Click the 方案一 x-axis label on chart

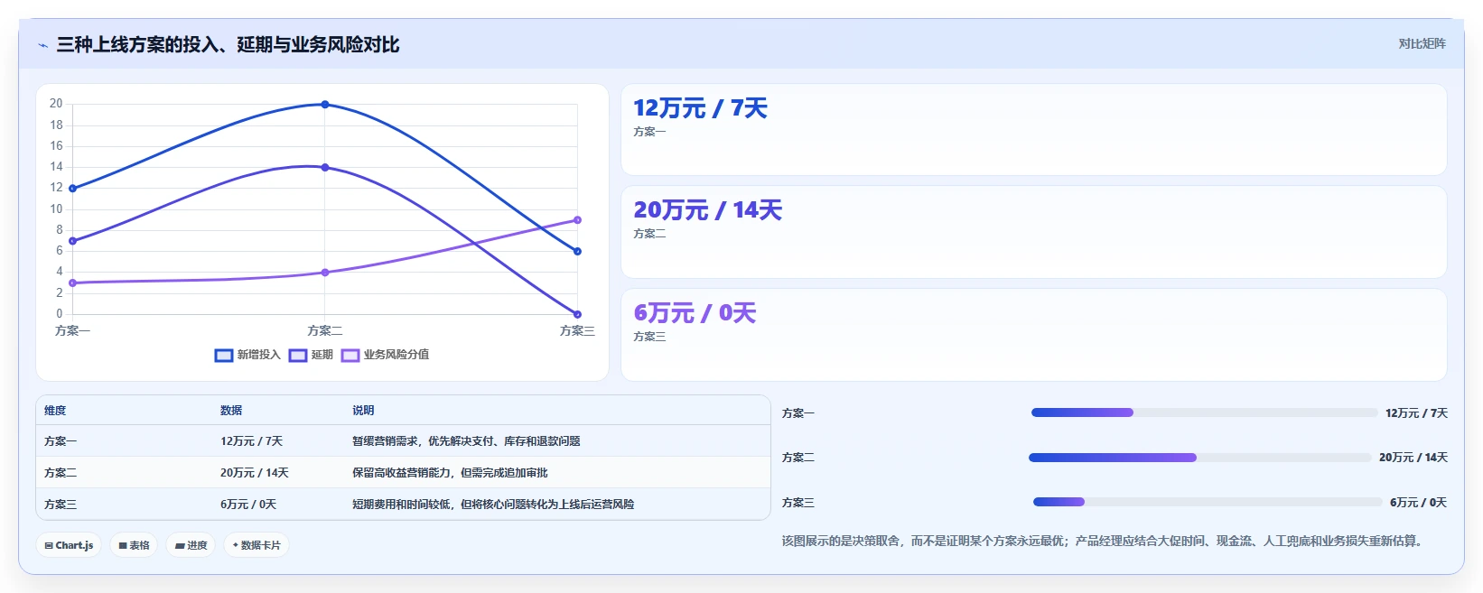(x=73, y=331)
